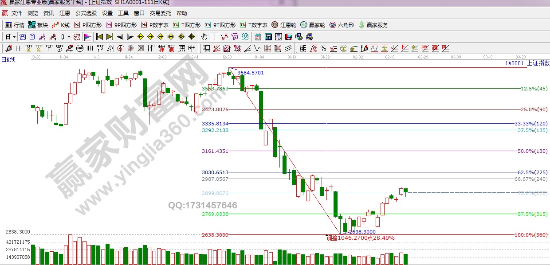Expand the 日 period dropdown arrow

tap(14, 36)
